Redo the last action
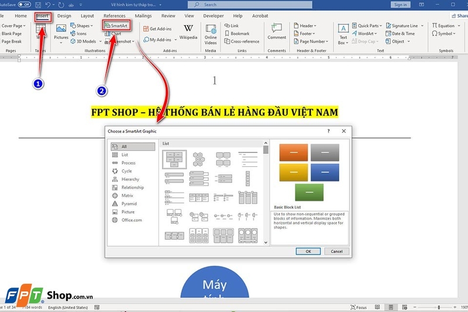The height and width of the screenshot is (312, 468). click(x=61, y=5)
